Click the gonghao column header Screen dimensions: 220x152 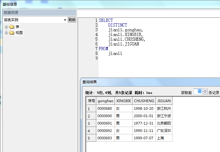pos(105,101)
